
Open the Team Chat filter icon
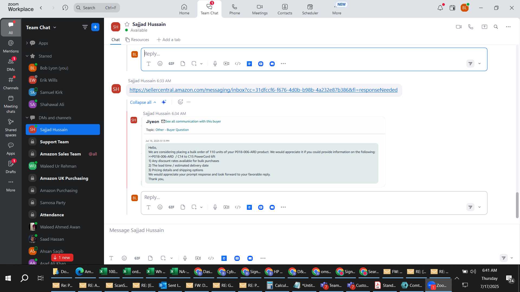85,27
